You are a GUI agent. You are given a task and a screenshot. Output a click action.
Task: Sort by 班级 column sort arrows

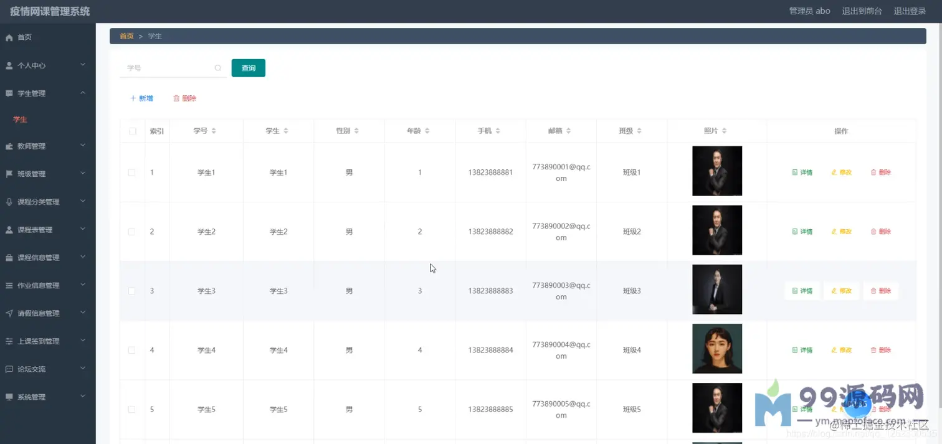click(639, 131)
